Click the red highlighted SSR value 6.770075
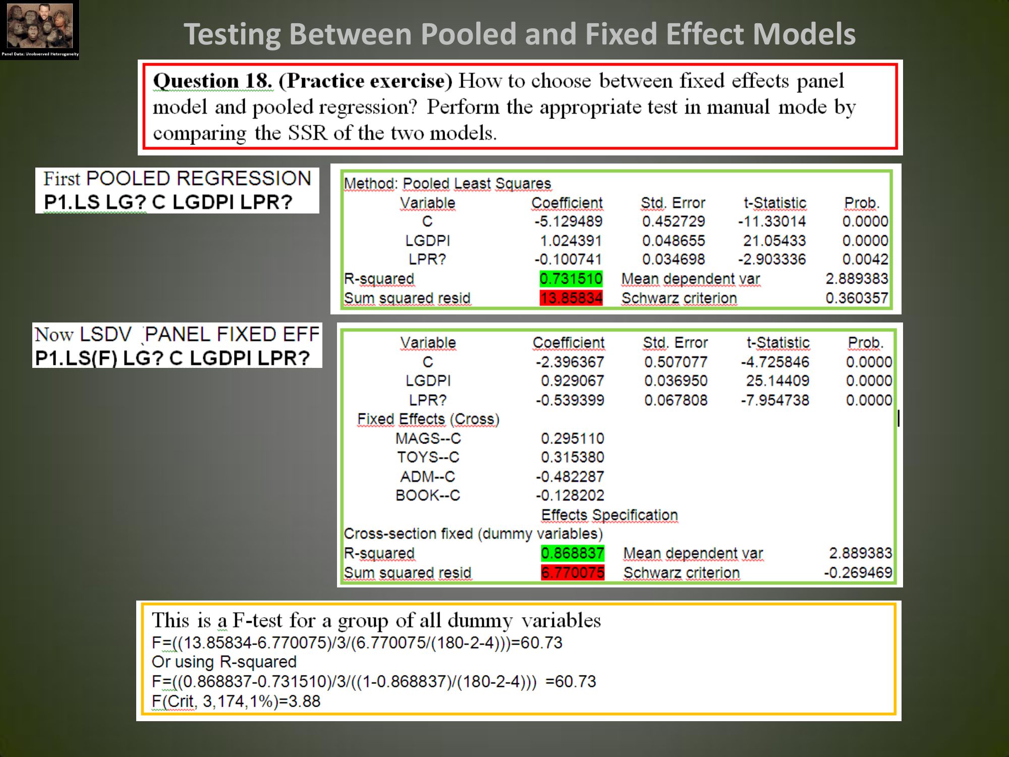This screenshot has width=1009, height=757. (572, 573)
